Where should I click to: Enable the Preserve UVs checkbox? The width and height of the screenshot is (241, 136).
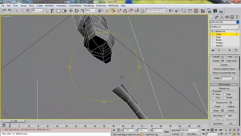[x=214, y=102]
